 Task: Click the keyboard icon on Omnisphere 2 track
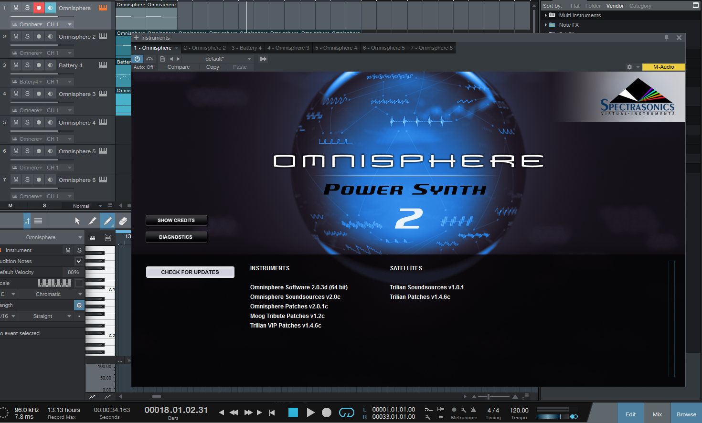pos(103,36)
